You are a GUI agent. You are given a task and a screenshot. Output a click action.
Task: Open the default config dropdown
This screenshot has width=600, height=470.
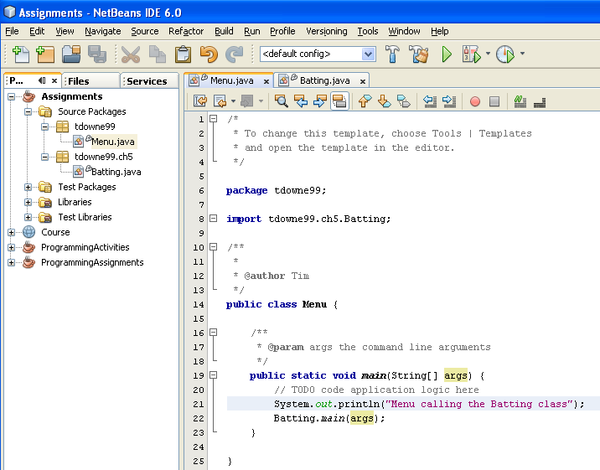click(368, 54)
